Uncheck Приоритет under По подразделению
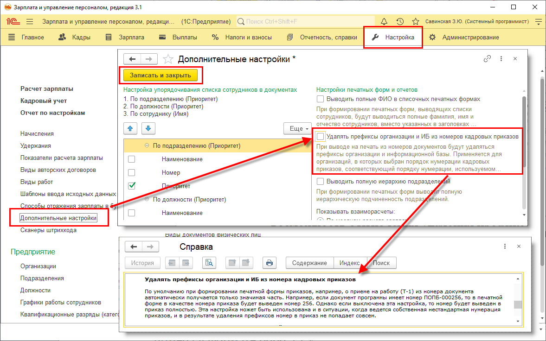This screenshot has height=341, width=546. click(132, 186)
